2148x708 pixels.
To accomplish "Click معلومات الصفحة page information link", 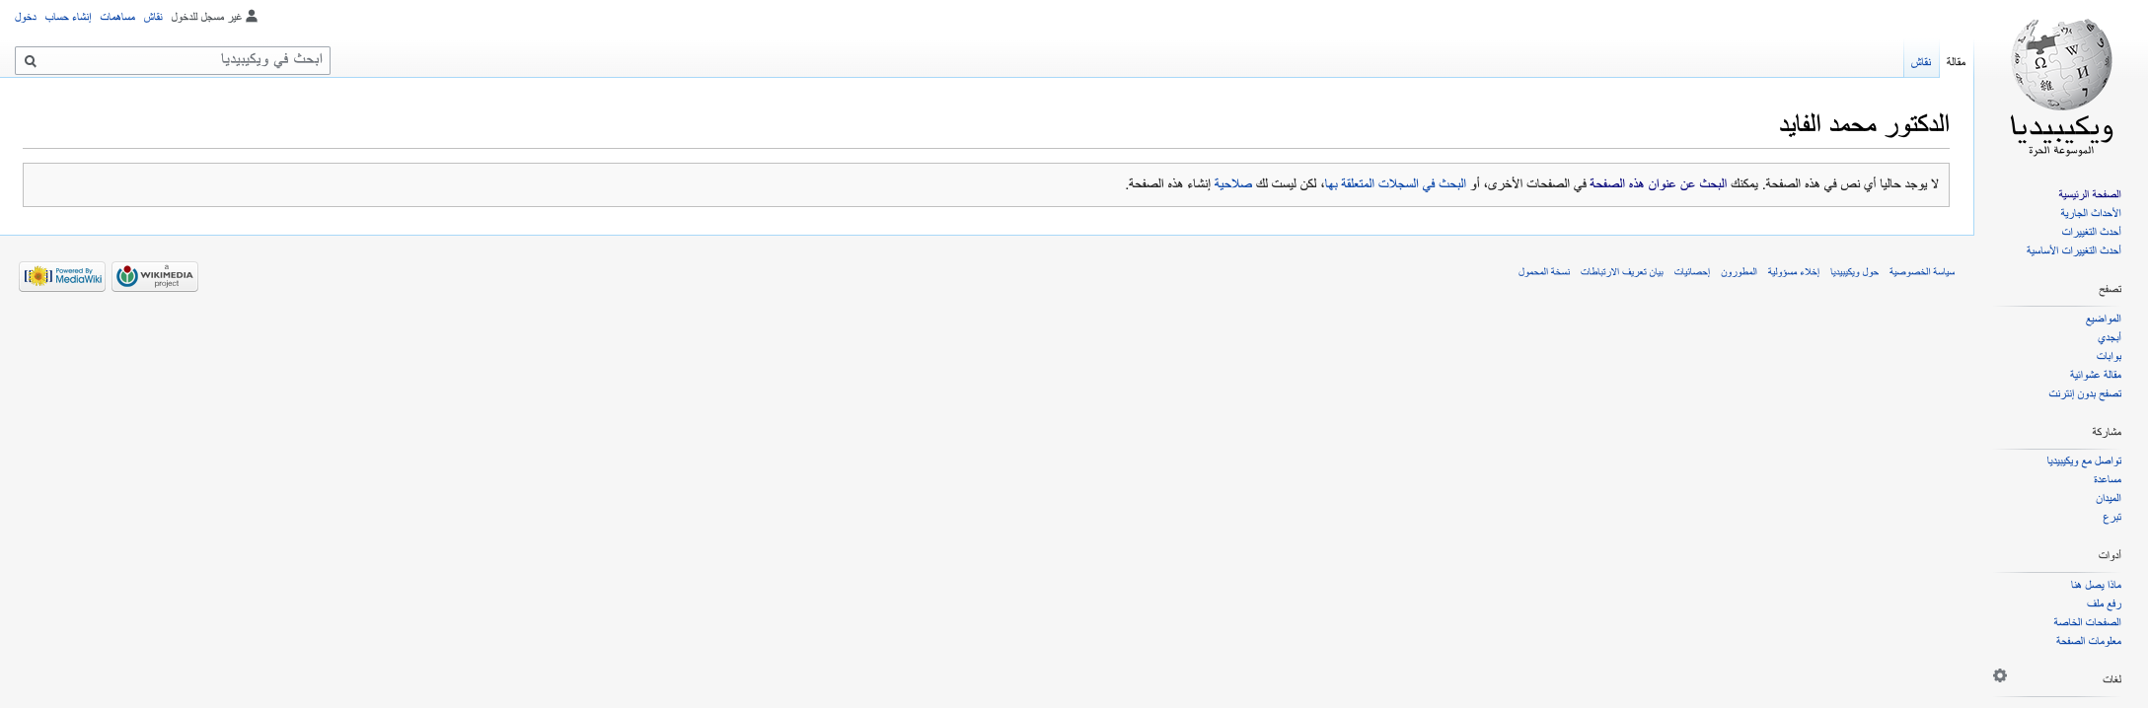I will [2088, 641].
